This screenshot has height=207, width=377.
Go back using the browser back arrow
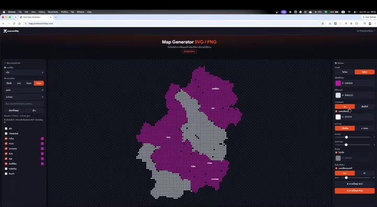(3, 24)
